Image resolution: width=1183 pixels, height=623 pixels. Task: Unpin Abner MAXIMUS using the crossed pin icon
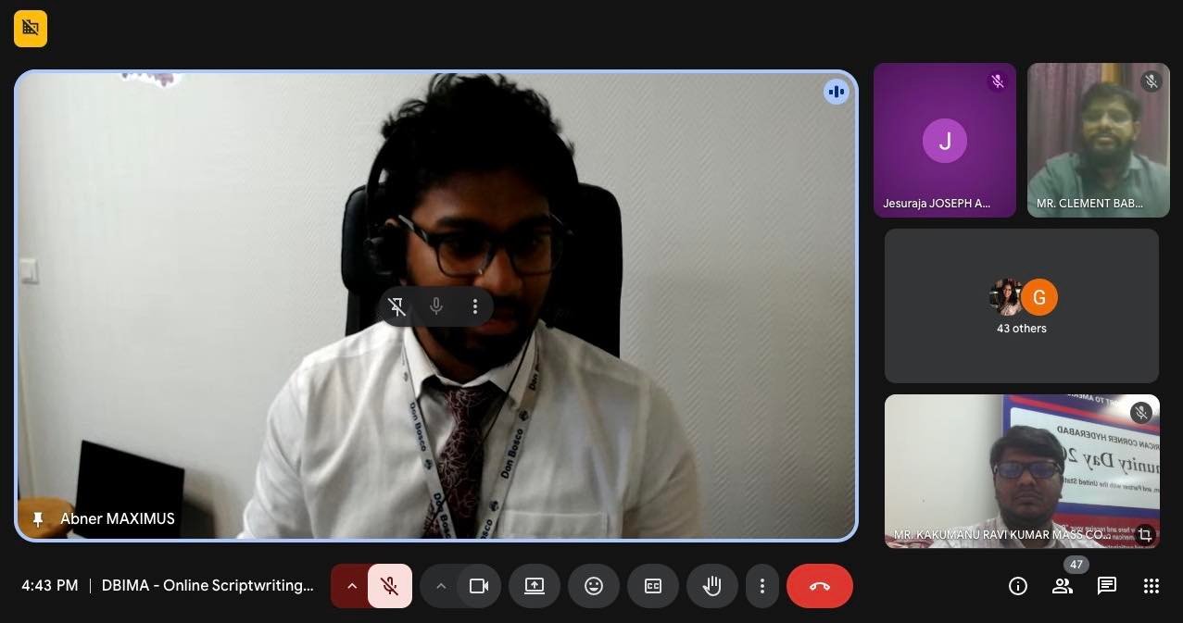tap(397, 306)
